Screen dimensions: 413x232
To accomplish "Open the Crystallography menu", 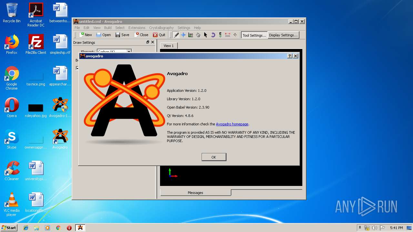I will [161, 28].
